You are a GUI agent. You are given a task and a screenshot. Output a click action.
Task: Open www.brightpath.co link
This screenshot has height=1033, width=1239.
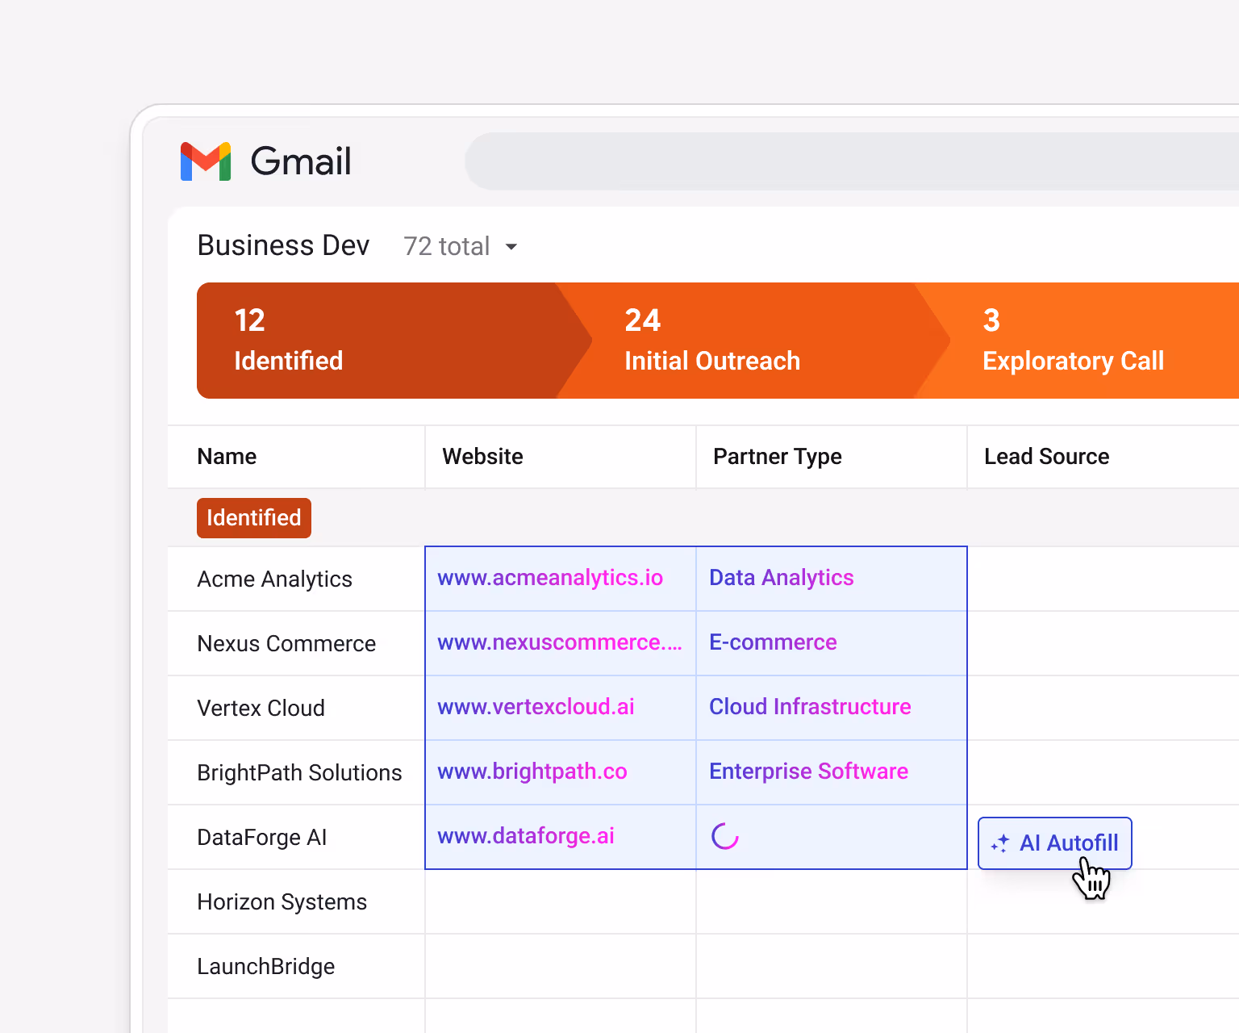(x=532, y=772)
